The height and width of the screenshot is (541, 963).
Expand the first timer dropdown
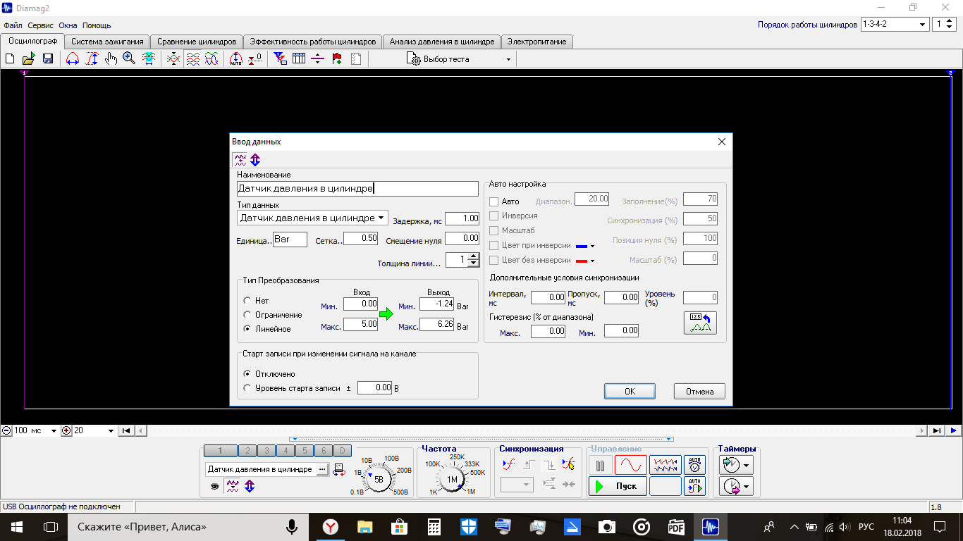746,465
